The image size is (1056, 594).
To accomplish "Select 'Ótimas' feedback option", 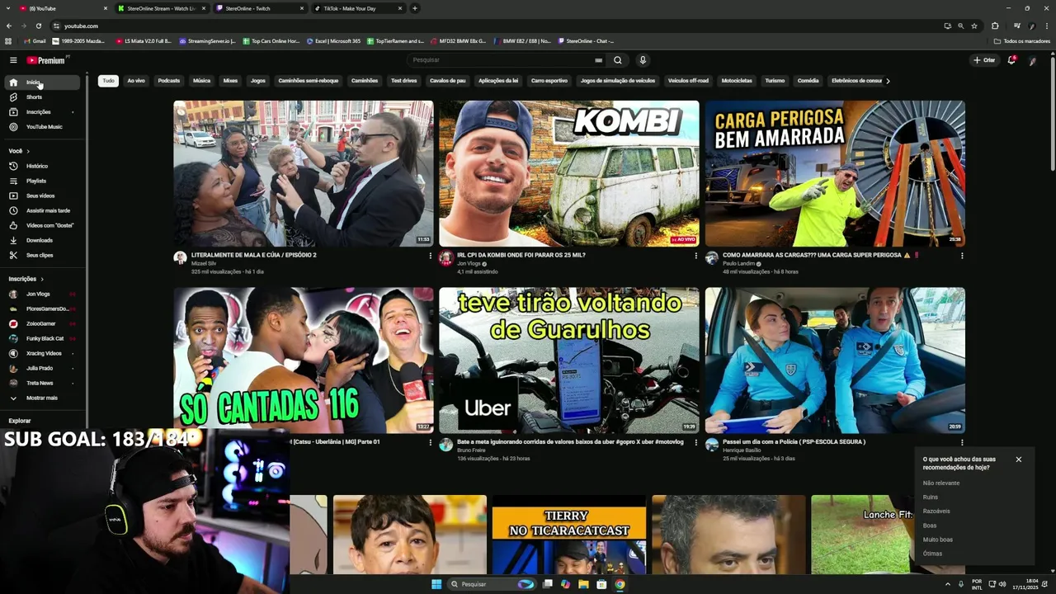I will pos(932,554).
